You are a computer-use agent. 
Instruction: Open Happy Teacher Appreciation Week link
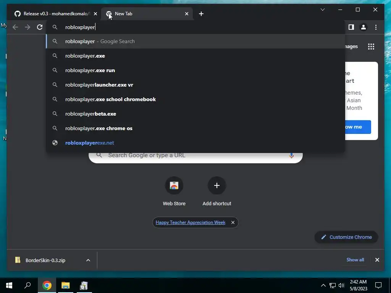[x=191, y=222]
